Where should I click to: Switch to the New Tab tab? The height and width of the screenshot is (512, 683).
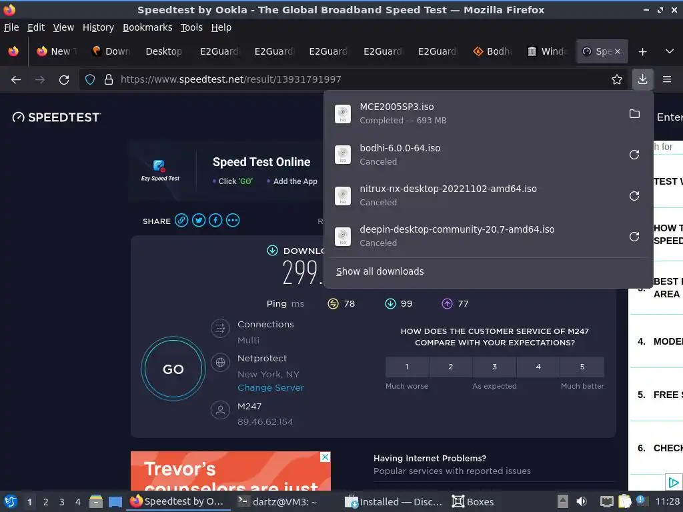coord(57,51)
